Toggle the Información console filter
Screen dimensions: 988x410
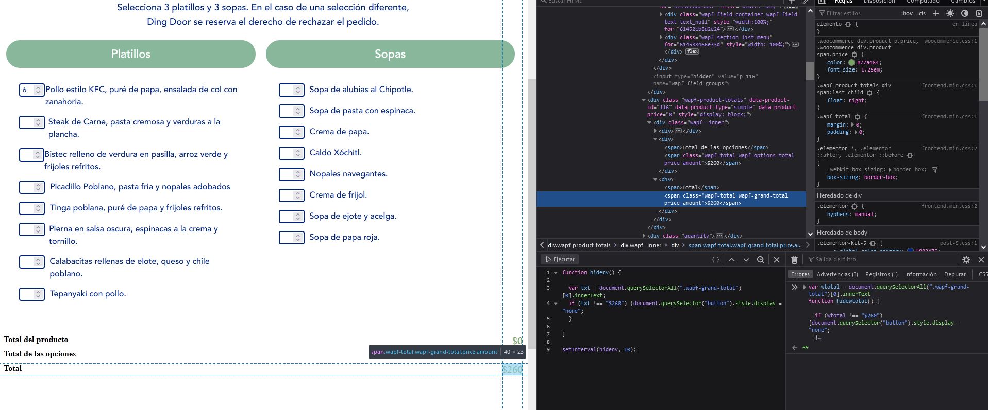921,275
